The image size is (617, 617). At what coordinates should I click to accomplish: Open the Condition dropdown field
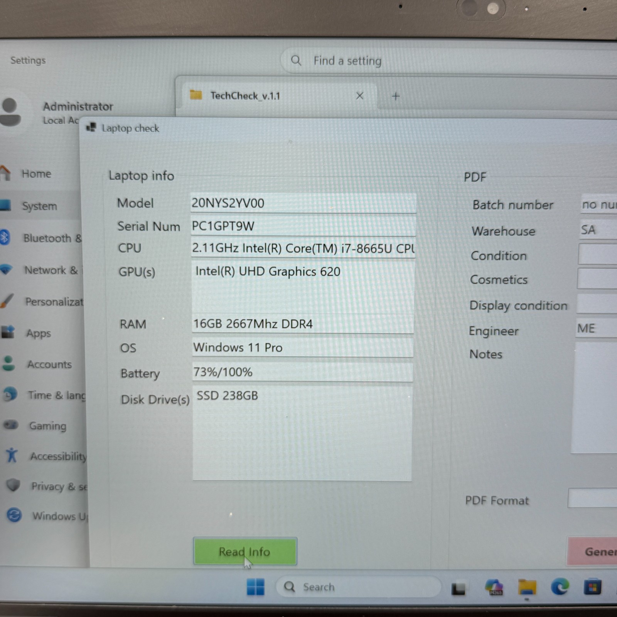598,255
